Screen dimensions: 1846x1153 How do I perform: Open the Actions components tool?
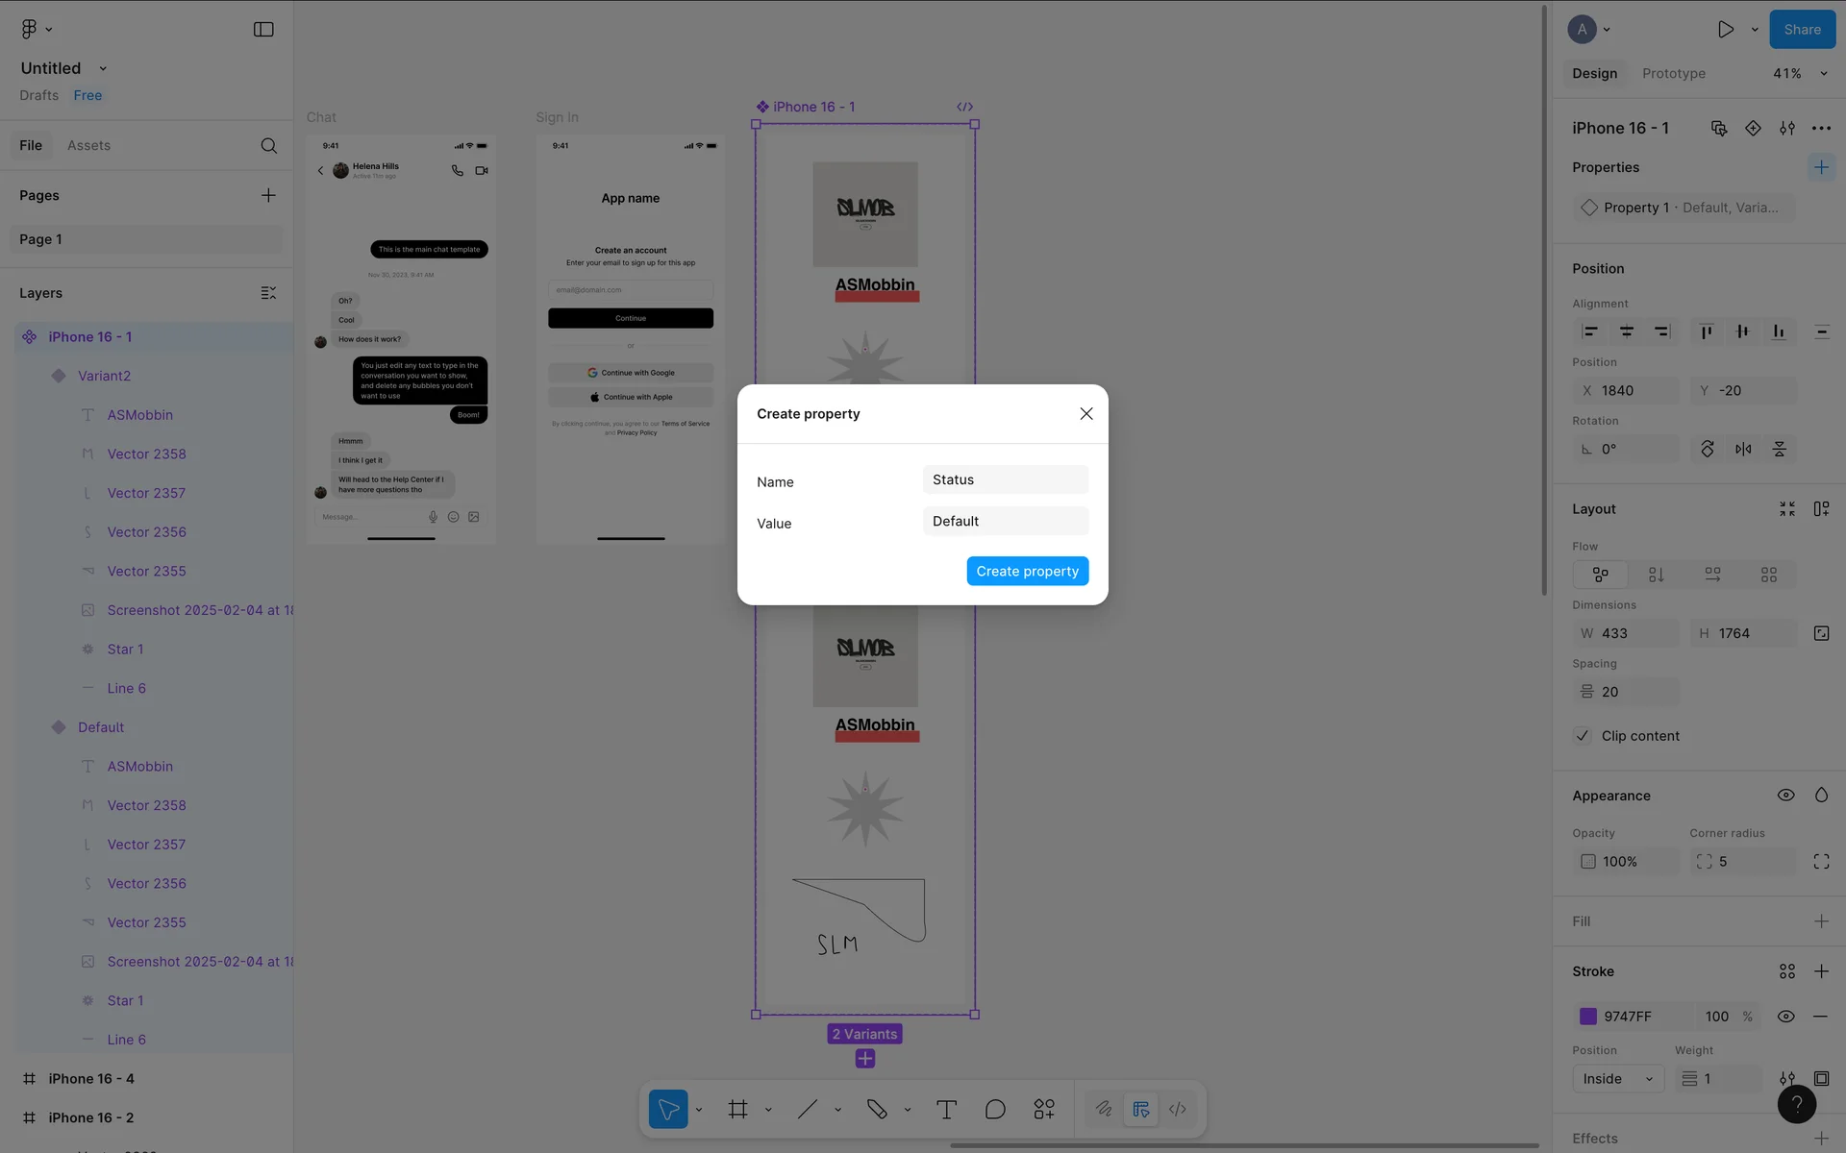pyautogui.click(x=1044, y=1110)
